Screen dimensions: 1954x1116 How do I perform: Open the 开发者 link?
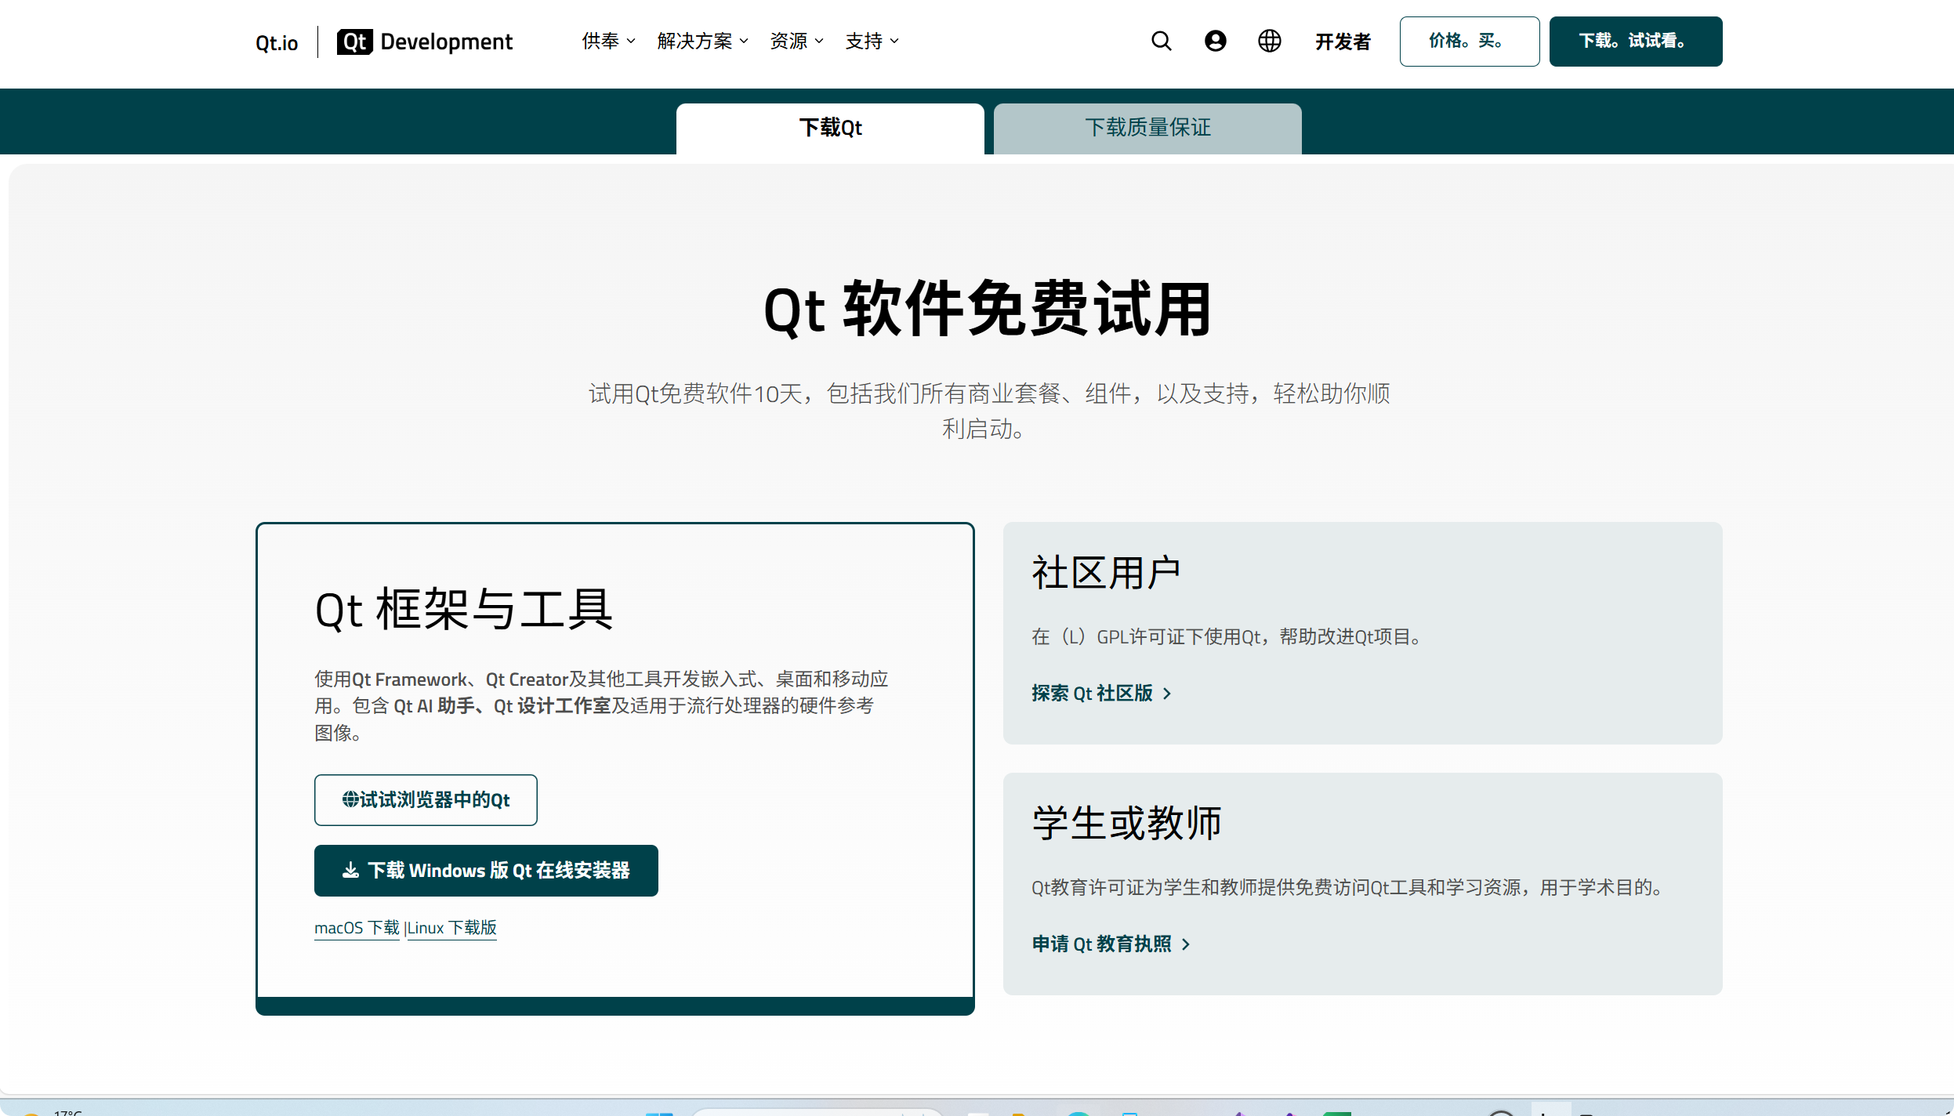[1343, 42]
